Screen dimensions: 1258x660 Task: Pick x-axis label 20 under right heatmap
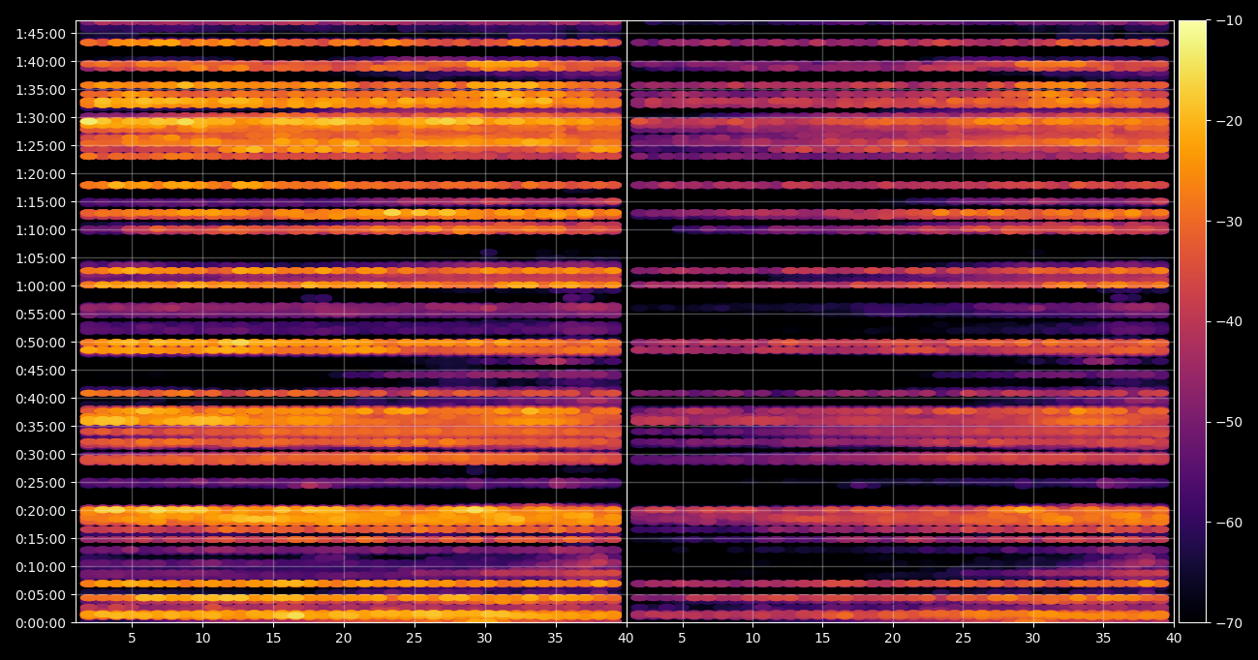click(893, 639)
